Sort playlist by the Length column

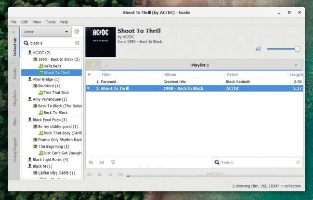(x=295, y=74)
